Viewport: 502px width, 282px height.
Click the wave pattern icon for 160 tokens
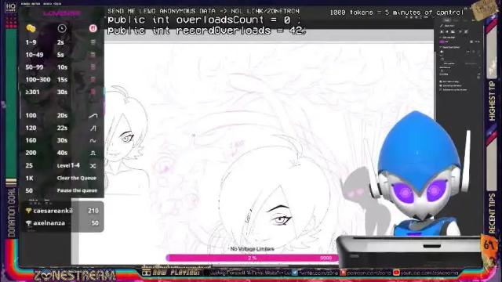93,141
